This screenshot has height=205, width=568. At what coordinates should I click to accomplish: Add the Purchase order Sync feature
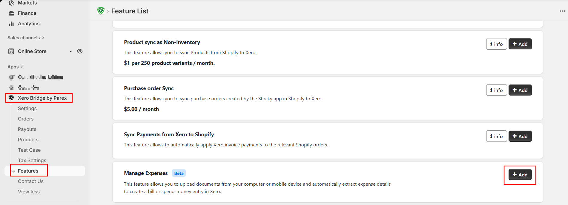tap(520, 90)
